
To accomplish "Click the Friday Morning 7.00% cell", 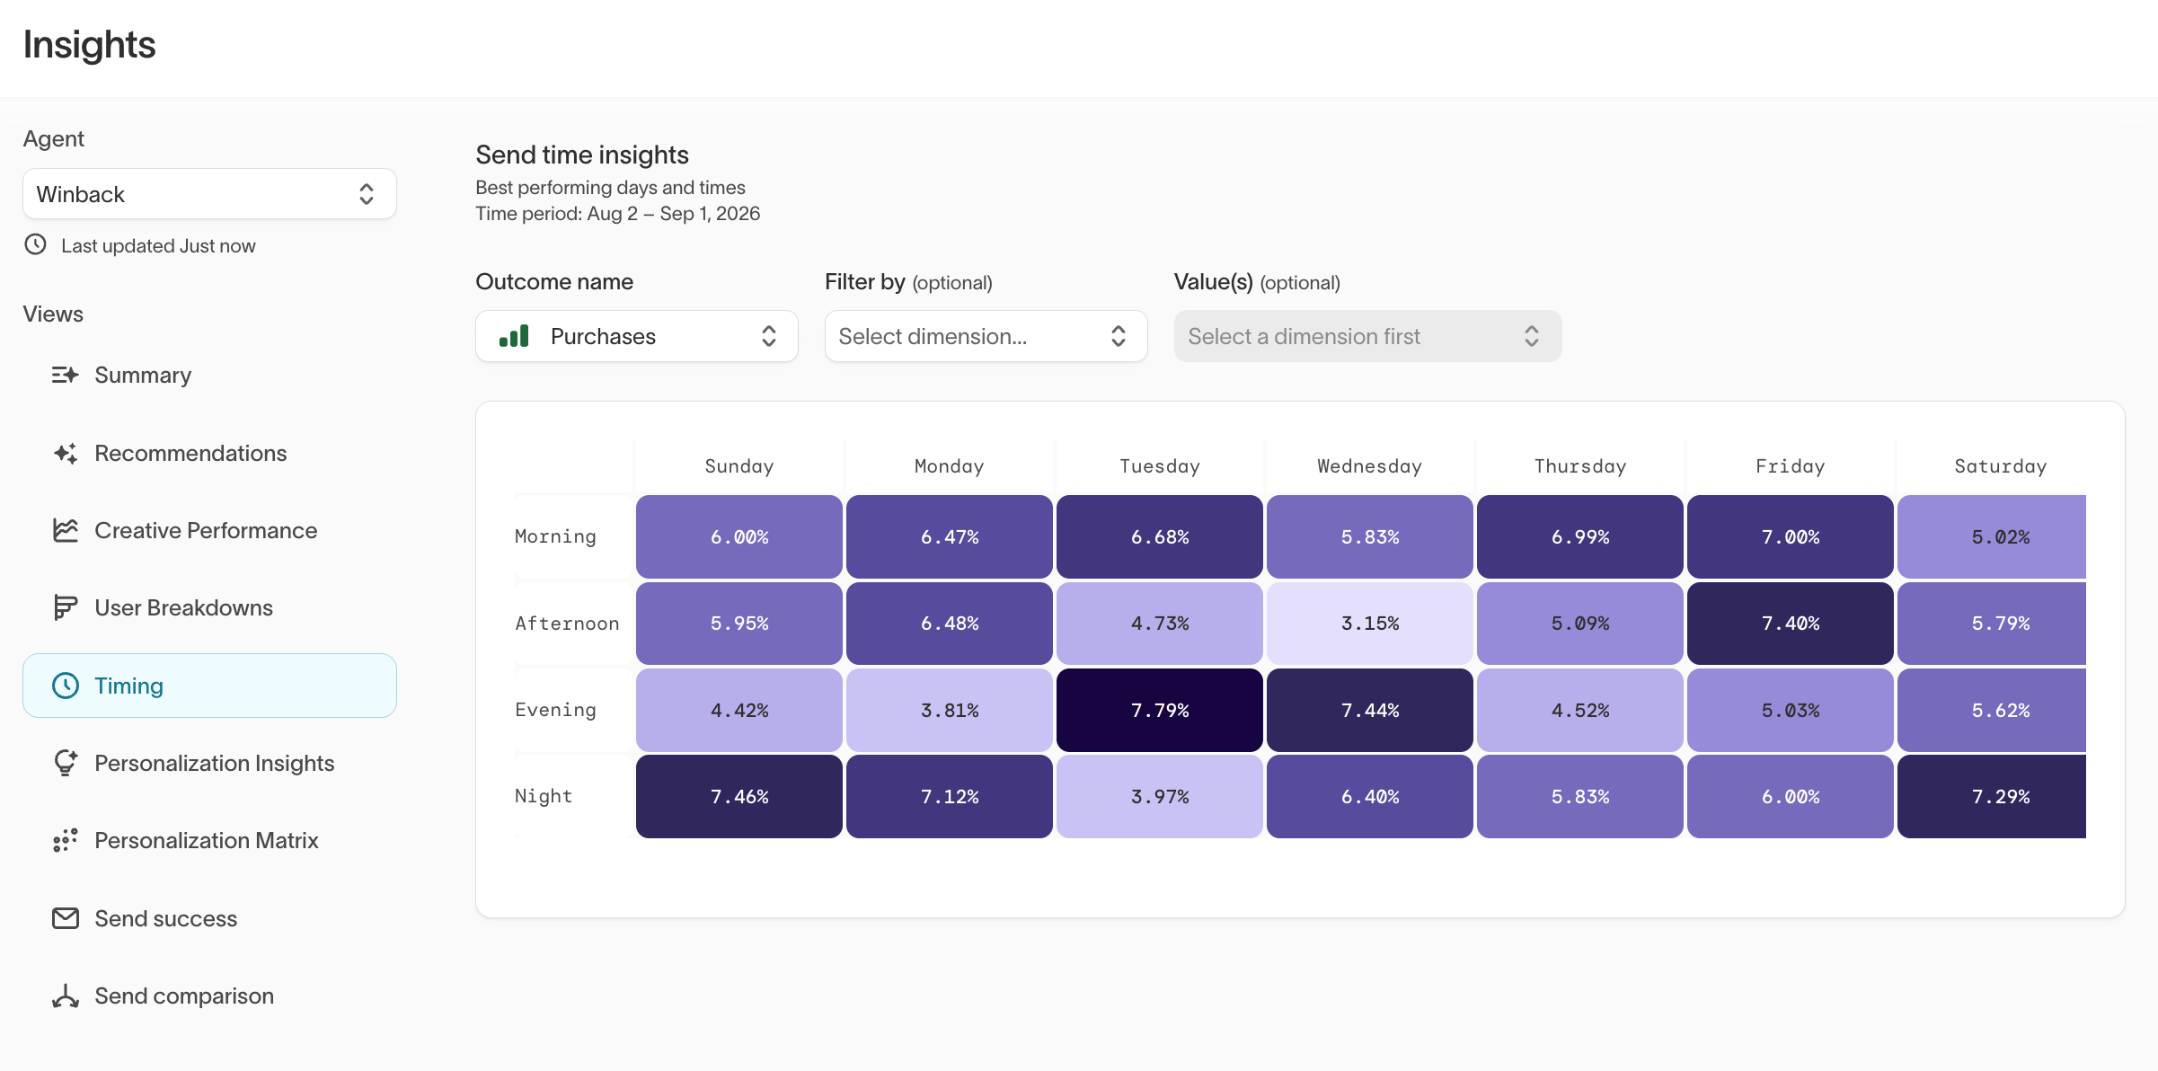I will (1790, 536).
